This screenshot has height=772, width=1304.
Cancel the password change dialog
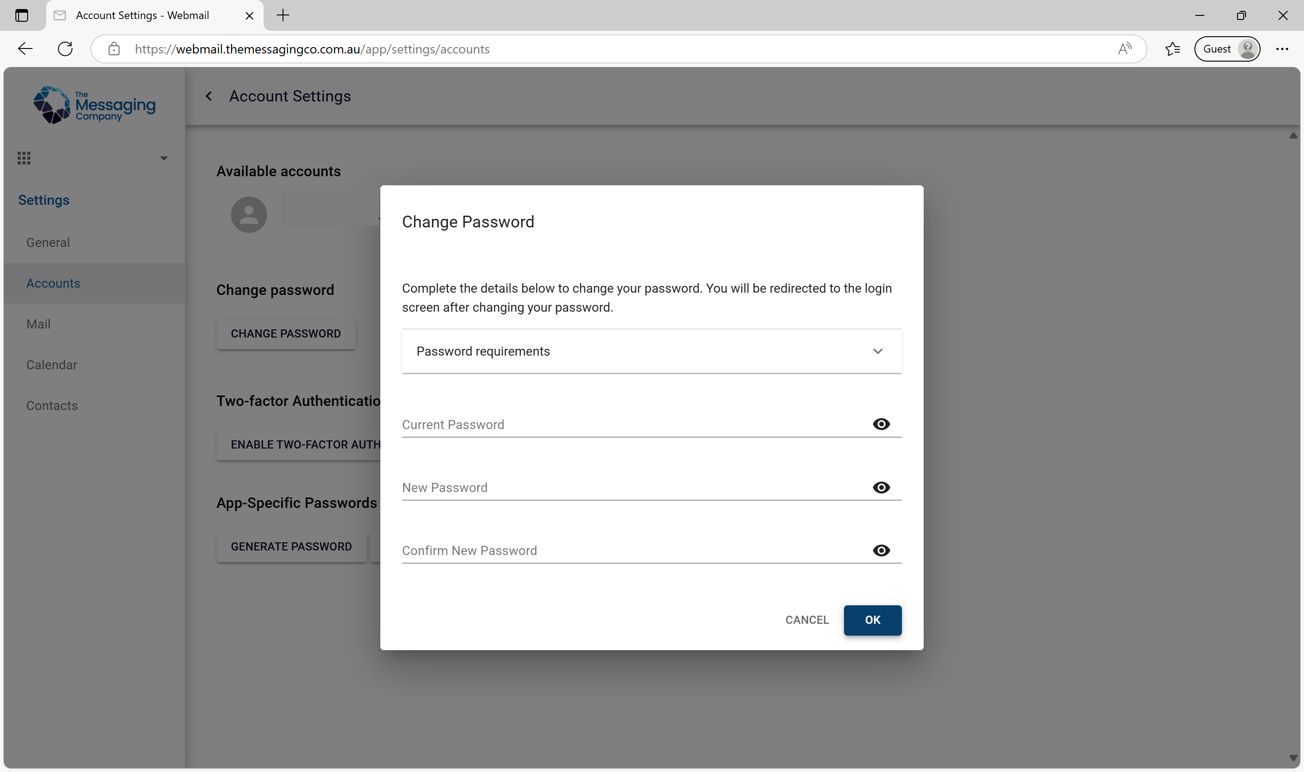[x=806, y=620]
